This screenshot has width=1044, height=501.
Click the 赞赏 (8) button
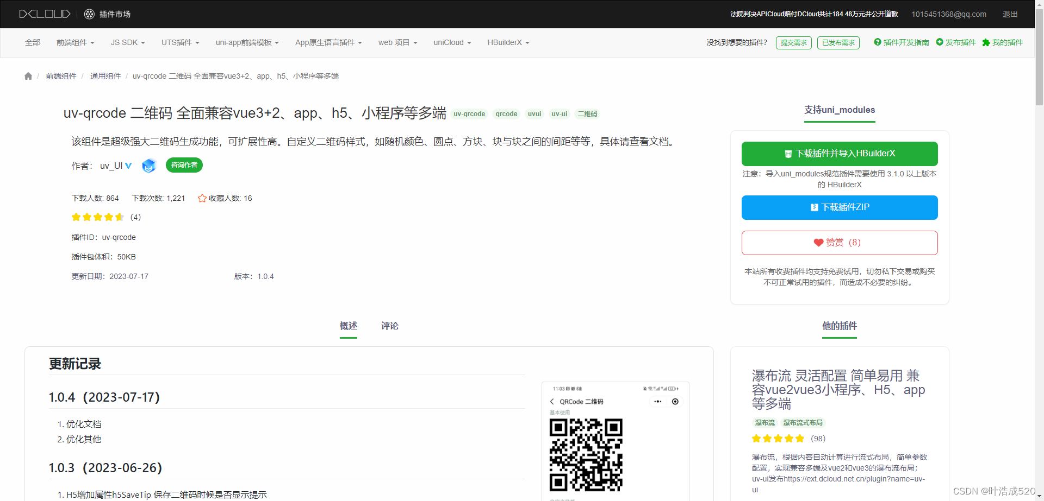(x=840, y=243)
